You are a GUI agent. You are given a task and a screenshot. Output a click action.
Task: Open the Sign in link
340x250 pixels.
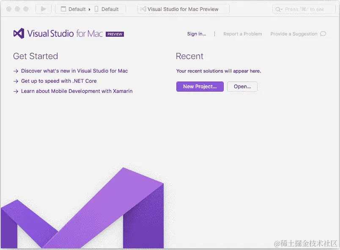(x=197, y=34)
